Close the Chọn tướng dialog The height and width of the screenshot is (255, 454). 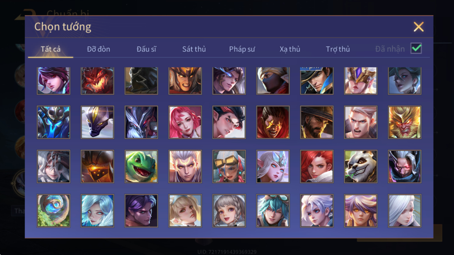coord(419,27)
